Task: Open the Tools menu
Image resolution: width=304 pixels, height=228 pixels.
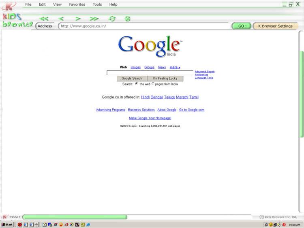Action: (97, 4)
